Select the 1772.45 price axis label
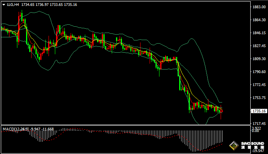268x154 pixels. coord(259,84)
